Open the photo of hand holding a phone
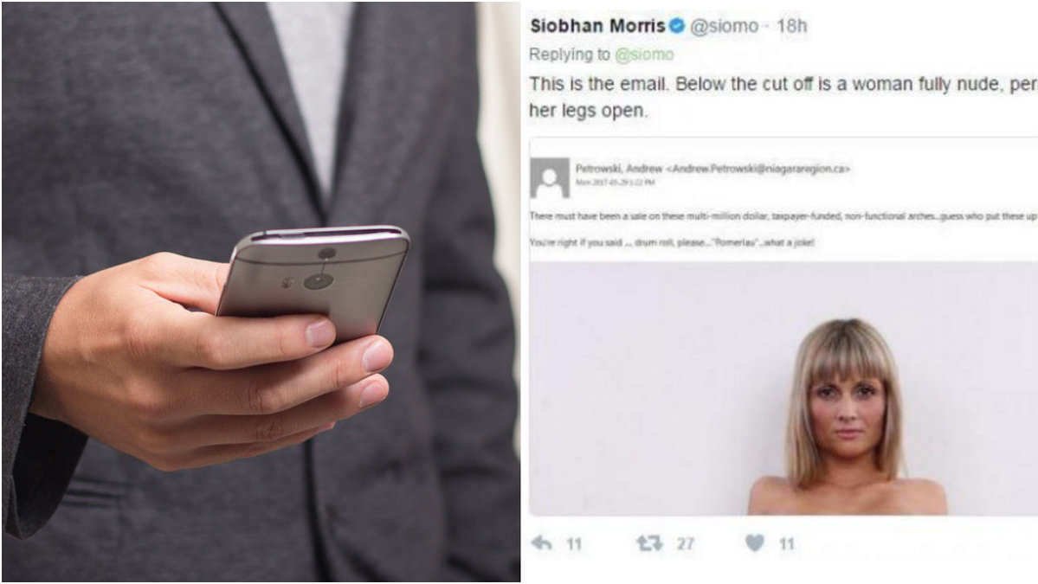This screenshot has height=584, width=1038. pyautogui.click(x=261, y=292)
